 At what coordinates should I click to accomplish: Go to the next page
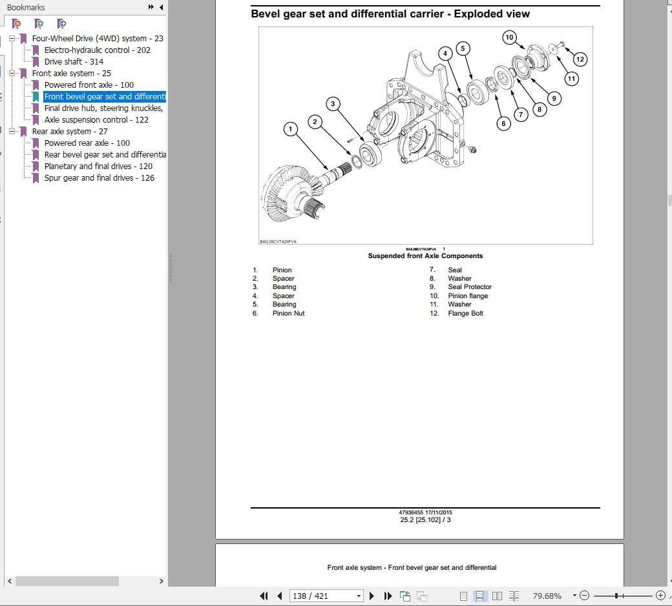click(x=372, y=596)
